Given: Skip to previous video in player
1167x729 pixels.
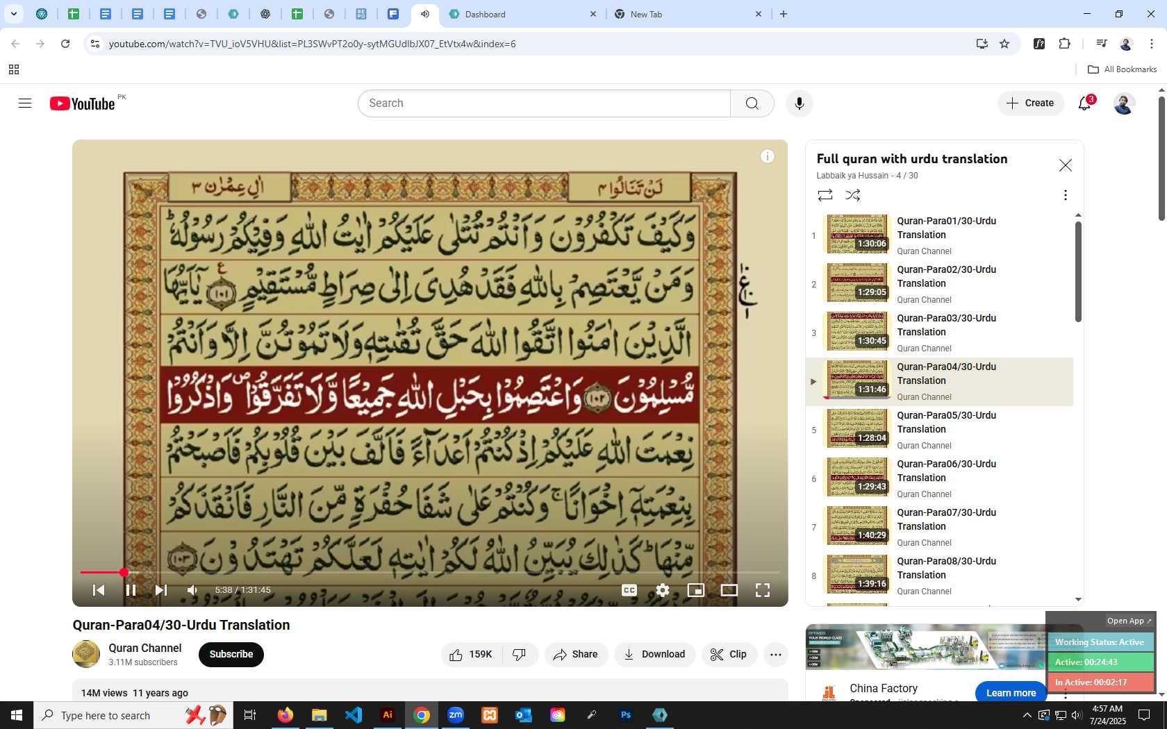Looking at the screenshot, I should 99,590.
